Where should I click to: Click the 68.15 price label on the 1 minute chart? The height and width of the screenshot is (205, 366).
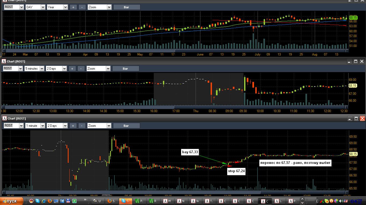tap(353, 154)
